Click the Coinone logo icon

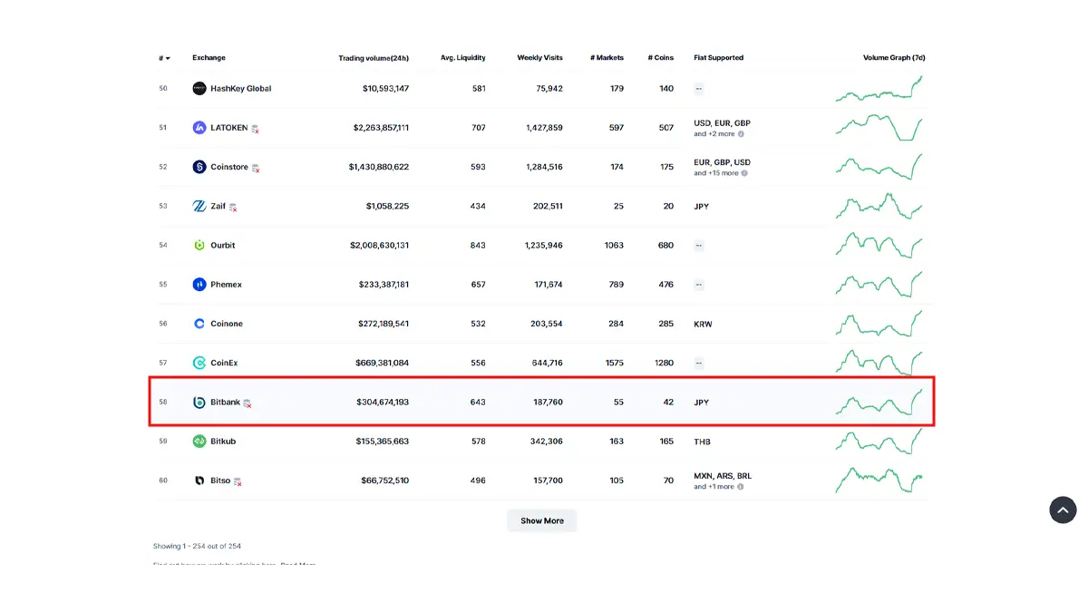click(199, 324)
